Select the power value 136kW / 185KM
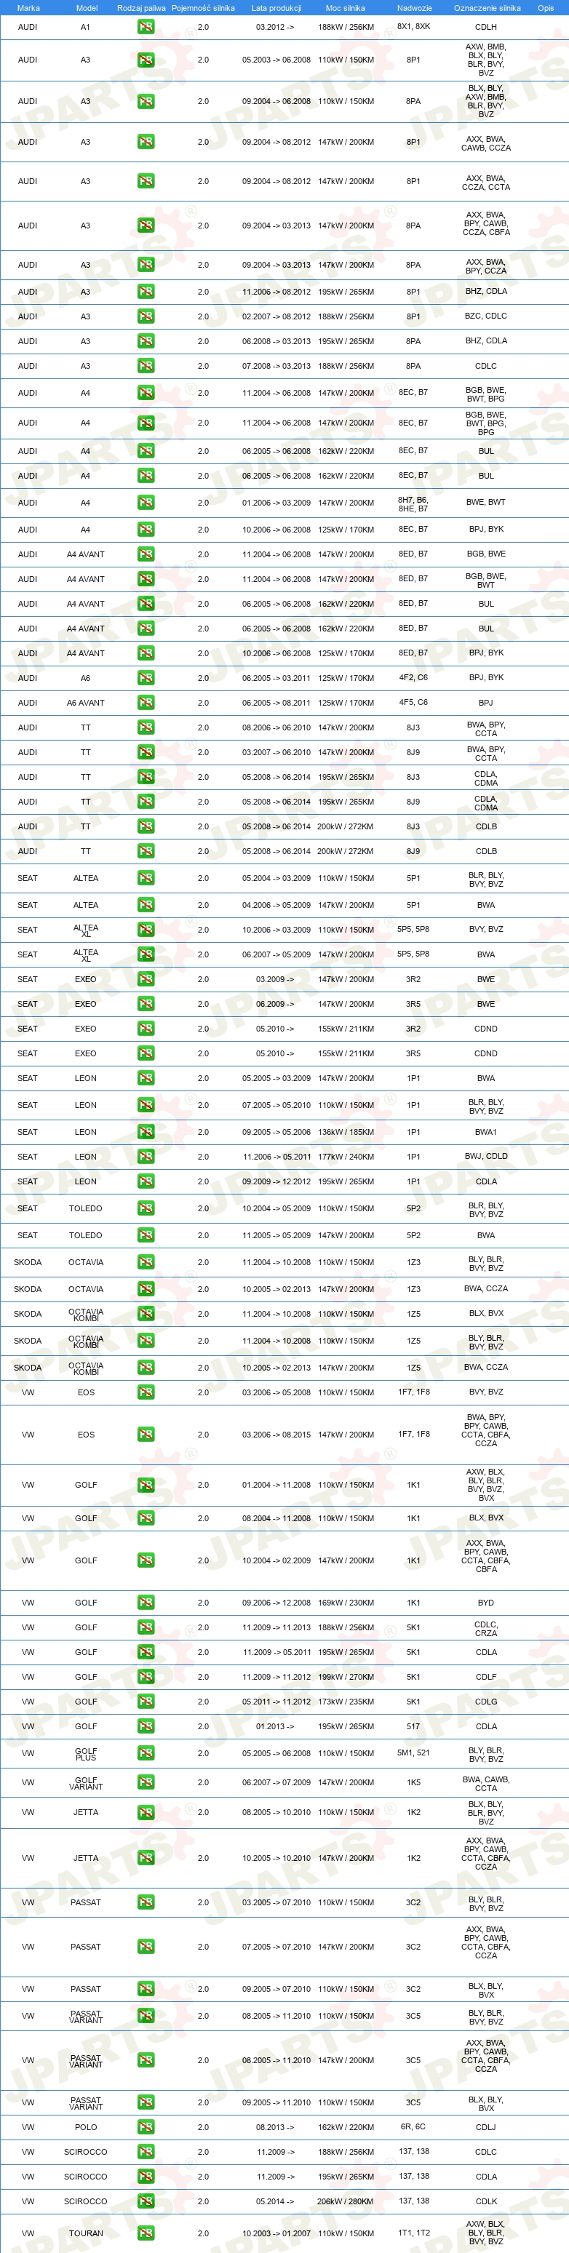 [345, 1132]
